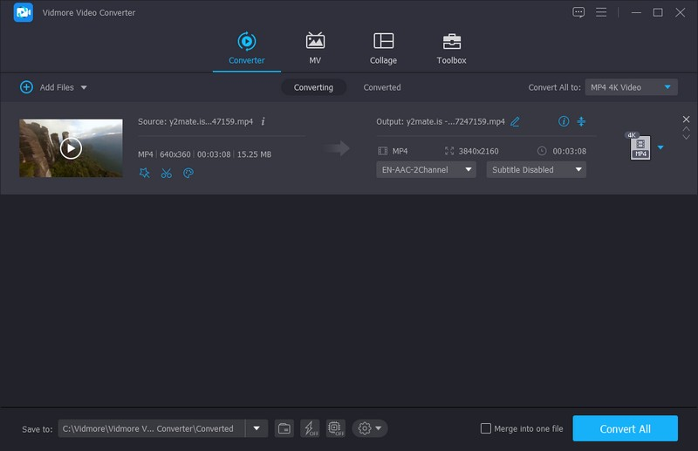The width and height of the screenshot is (698, 451).
Task: Expand the Add Files dropdown arrow
Action: pyautogui.click(x=84, y=88)
